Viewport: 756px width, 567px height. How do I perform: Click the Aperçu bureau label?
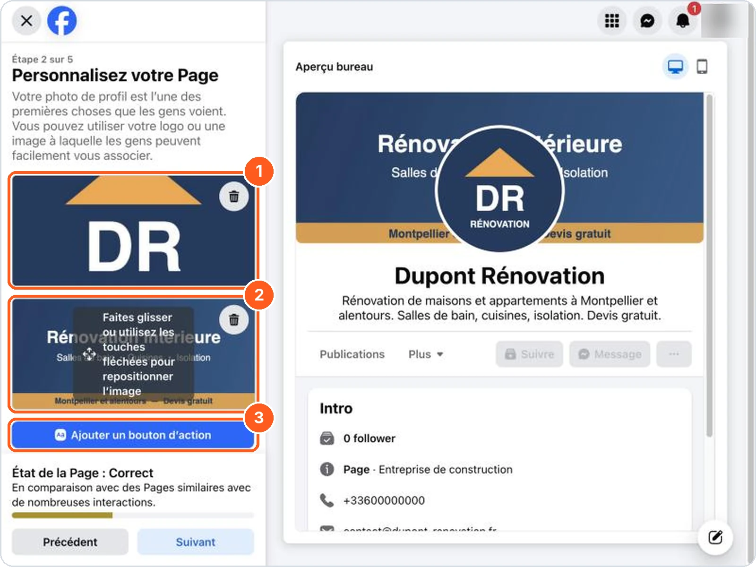334,67
